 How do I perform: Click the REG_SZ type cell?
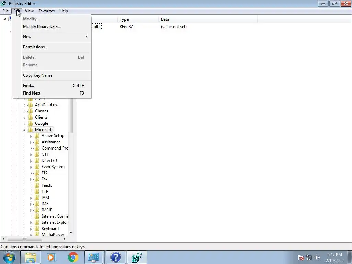(x=126, y=27)
